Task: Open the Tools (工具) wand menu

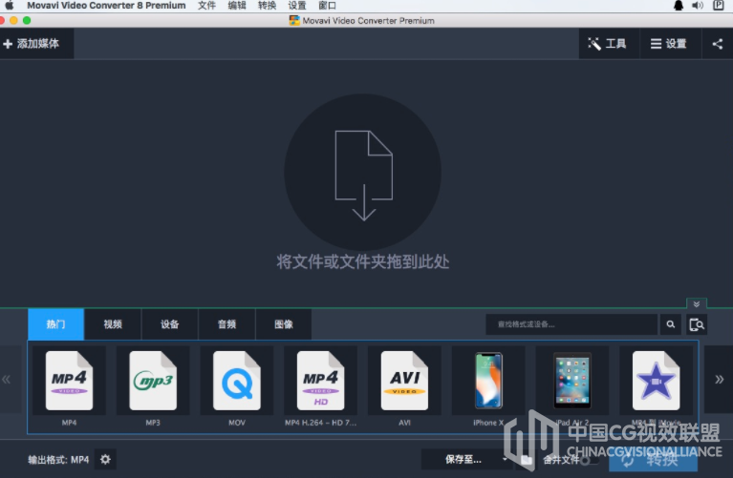Action: click(608, 44)
